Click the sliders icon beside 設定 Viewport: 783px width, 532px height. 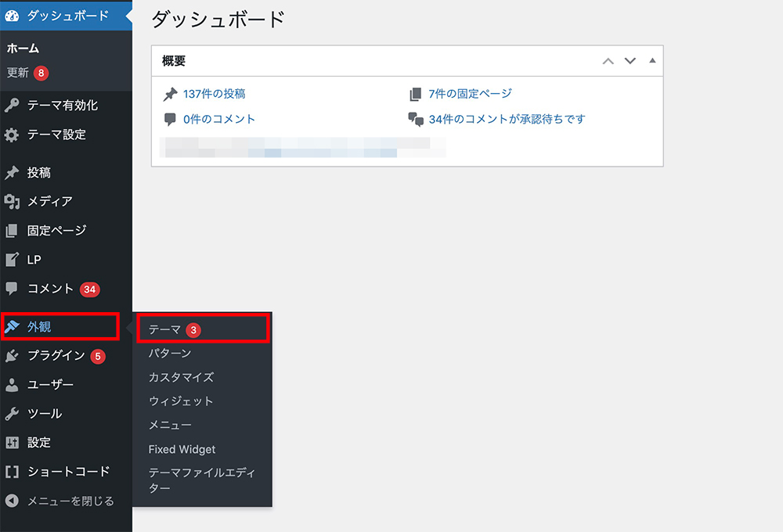(x=12, y=443)
